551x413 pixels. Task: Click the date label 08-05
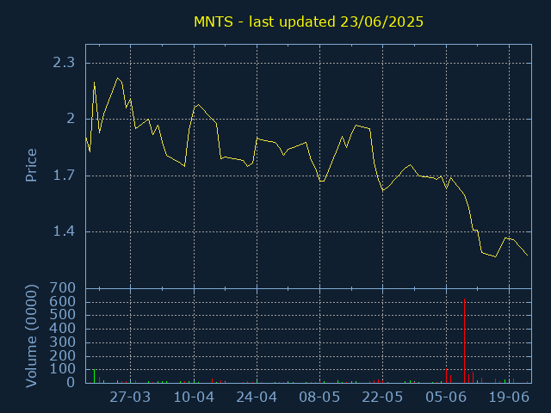click(319, 398)
